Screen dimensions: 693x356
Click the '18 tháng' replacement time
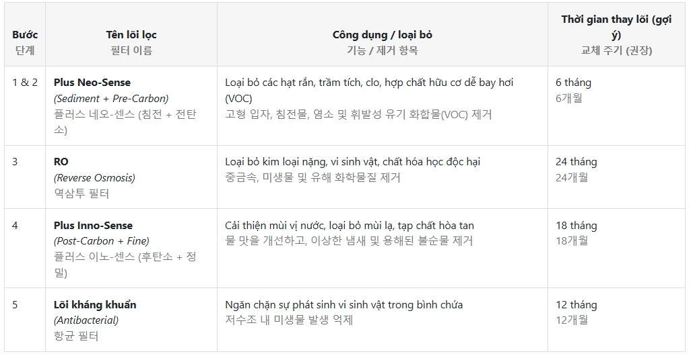[576, 226]
